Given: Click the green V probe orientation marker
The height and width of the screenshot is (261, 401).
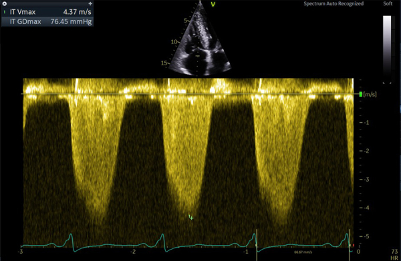Looking at the screenshot, I should click(x=213, y=5).
